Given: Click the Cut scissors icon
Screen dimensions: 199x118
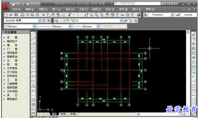Looking at the screenshot, I should pyautogui.click(x=43, y=15).
